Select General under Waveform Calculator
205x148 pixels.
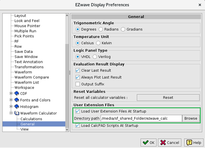(27, 124)
